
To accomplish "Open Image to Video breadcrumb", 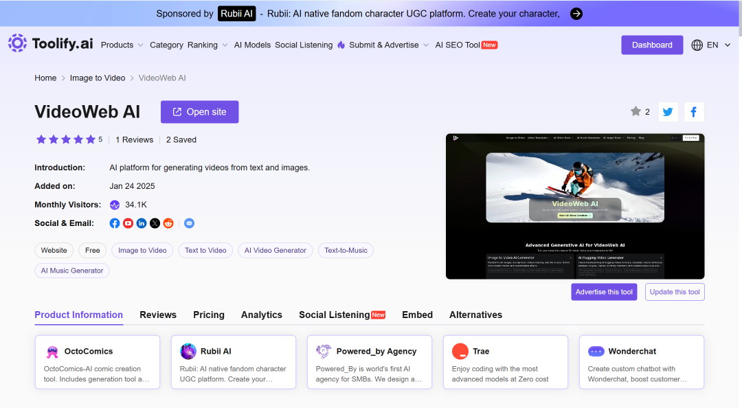I will coord(98,78).
